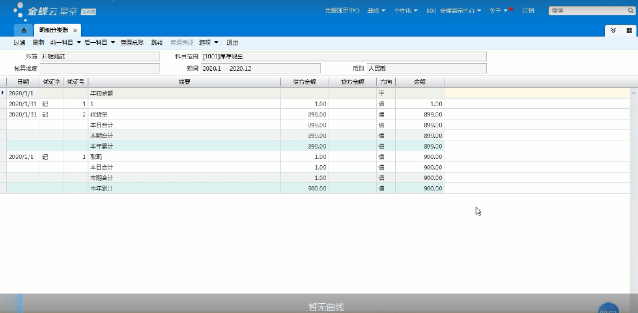Open the 个性化 menu
Viewport: 638px width, 313px height.
pos(405,11)
